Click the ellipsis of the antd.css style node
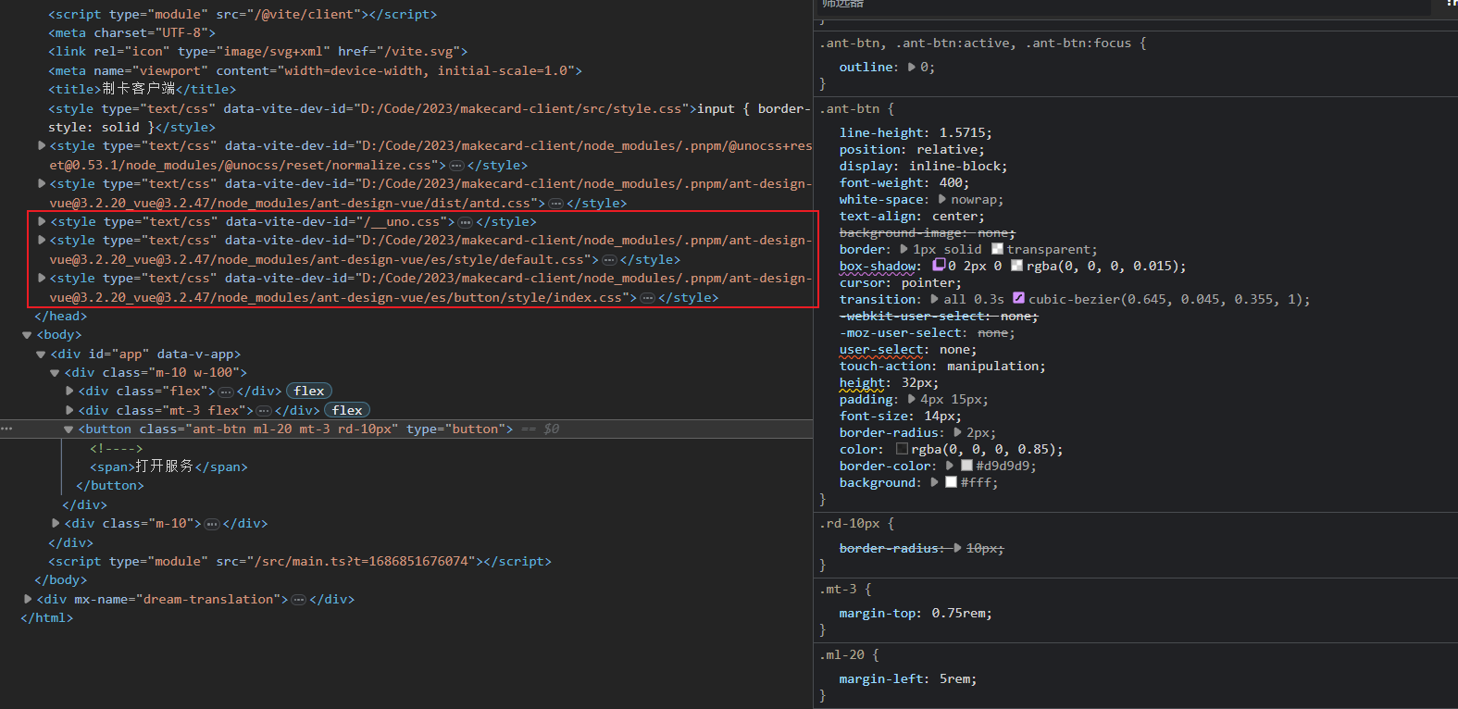 point(555,204)
